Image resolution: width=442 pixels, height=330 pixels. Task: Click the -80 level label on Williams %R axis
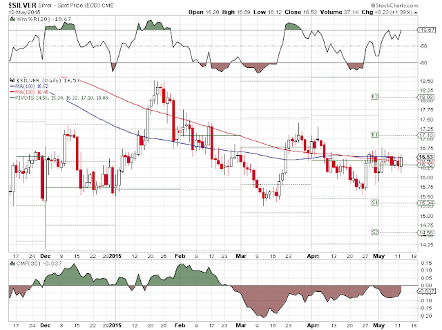423,63
